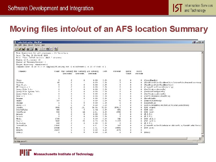Open the Help menu
Screen dimensions: 216x162
tap(43, 45)
